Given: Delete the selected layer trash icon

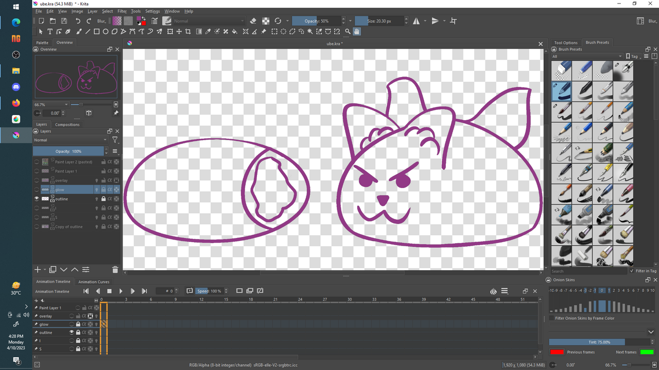Looking at the screenshot, I should coord(115,269).
